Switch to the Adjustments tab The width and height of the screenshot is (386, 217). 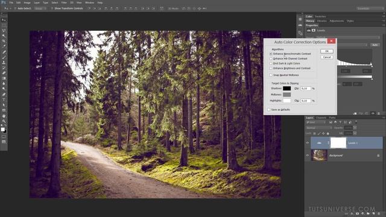tap(337, 21)
